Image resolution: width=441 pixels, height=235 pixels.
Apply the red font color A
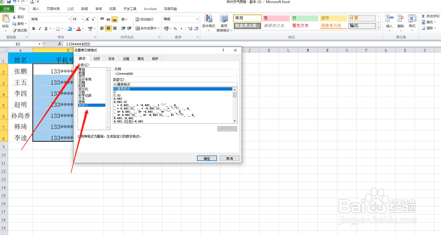click(79, 28)
